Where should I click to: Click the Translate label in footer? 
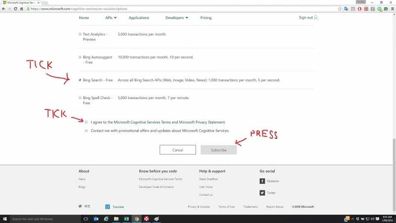118,207
